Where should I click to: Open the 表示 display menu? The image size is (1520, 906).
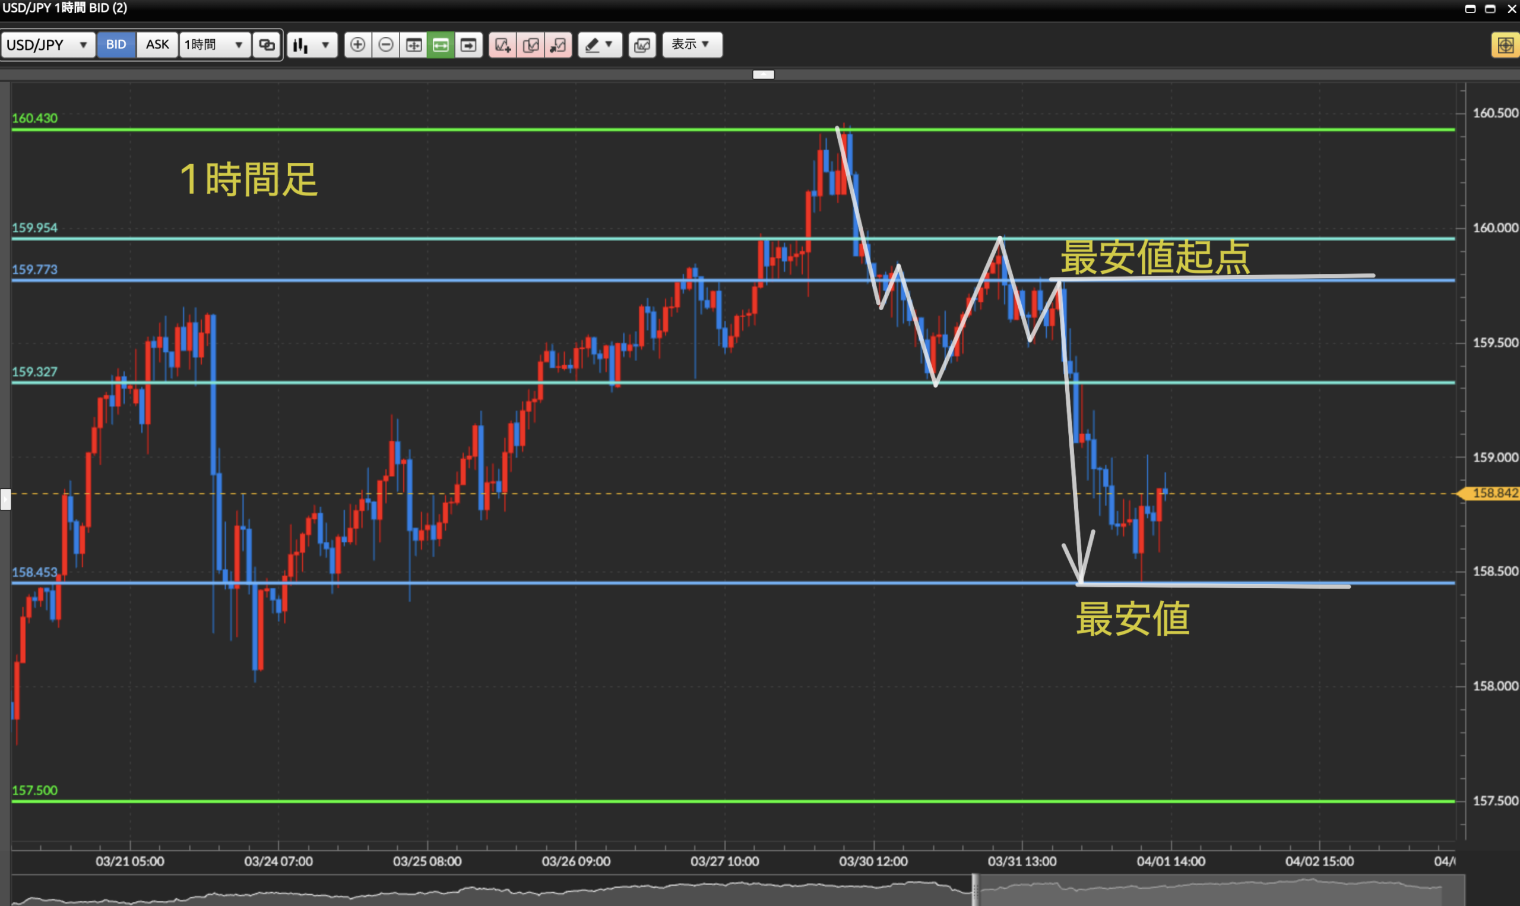(692, 45)
